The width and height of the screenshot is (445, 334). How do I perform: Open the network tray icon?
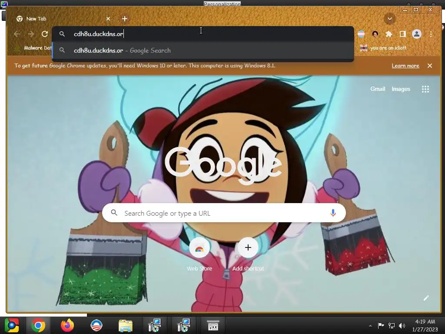[392, 325]
